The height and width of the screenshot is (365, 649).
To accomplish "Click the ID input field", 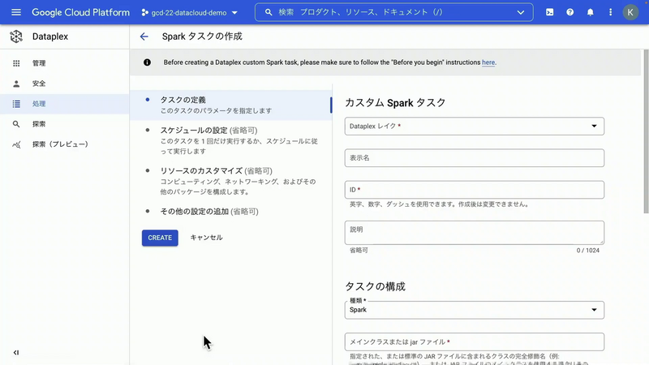I will (475, 190).
